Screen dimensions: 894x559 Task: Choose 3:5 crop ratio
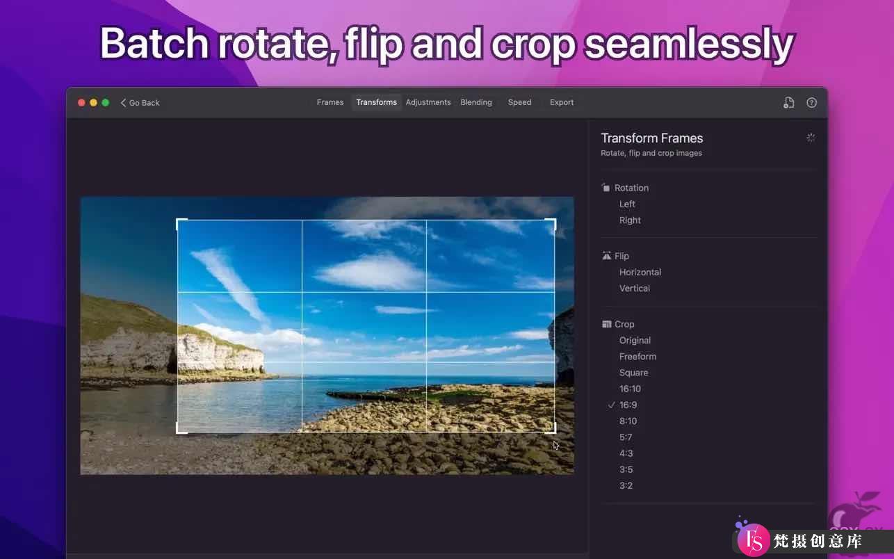click(x=626, y=469)
